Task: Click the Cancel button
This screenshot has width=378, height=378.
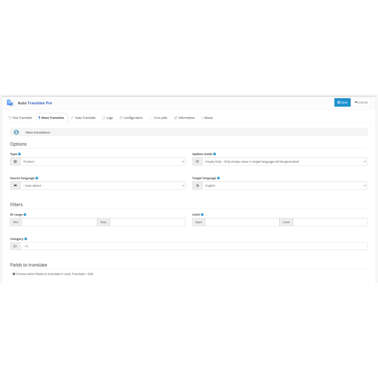Action: click(361, 102)
